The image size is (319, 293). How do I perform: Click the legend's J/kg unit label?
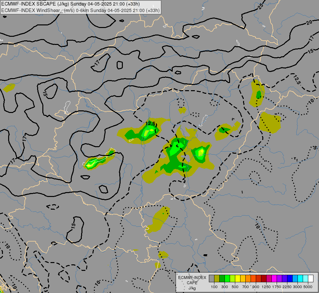[x=192, y=288]
